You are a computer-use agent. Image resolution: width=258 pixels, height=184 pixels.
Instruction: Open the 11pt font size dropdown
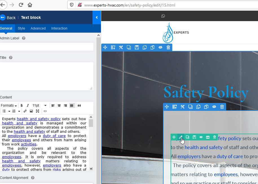click(x=39, y=106)
